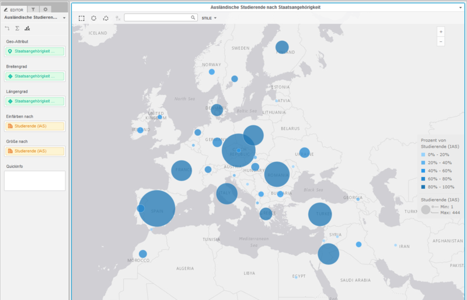Zoom out the map with minus
The height and width of the screenshot is (300, 467).
[x=441, y=41]
